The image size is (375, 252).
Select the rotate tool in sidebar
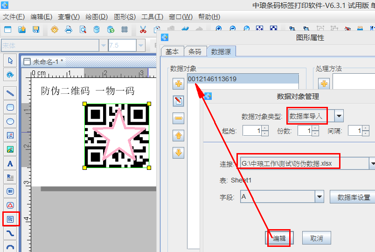[10, 75]
